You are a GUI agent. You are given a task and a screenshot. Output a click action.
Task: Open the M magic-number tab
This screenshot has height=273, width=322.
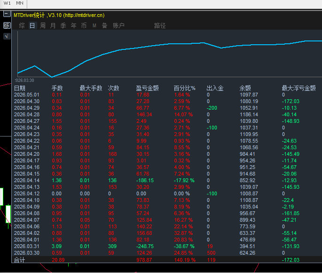[94, 25]
